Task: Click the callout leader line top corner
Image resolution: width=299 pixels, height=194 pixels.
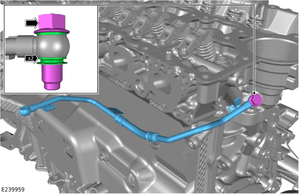Action: tap(254, 5)
